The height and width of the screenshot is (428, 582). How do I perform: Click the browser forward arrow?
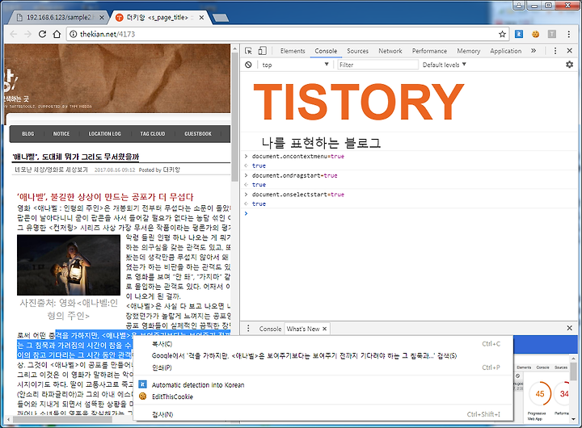point(27,34)
